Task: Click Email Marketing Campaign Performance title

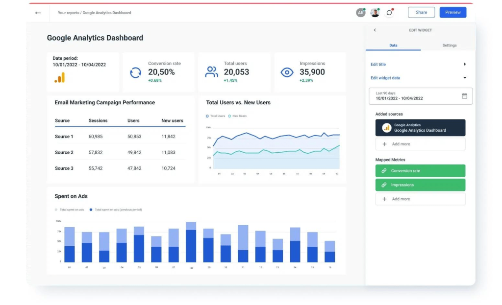Action: (x=105, y=103)
